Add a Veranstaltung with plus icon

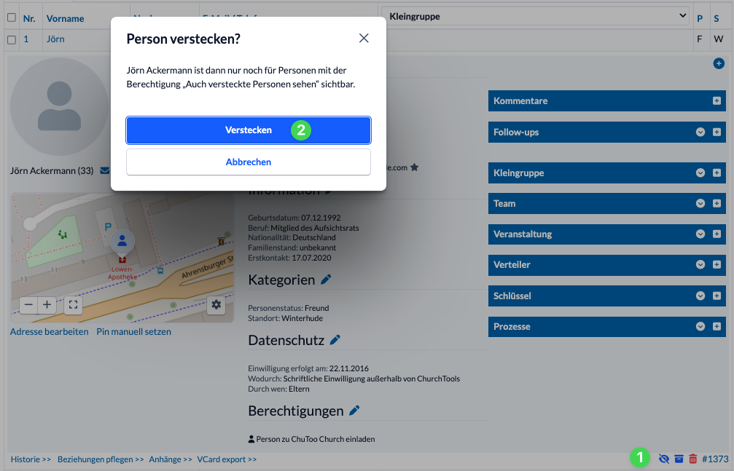pyautogui.click(x=717, y=234)
